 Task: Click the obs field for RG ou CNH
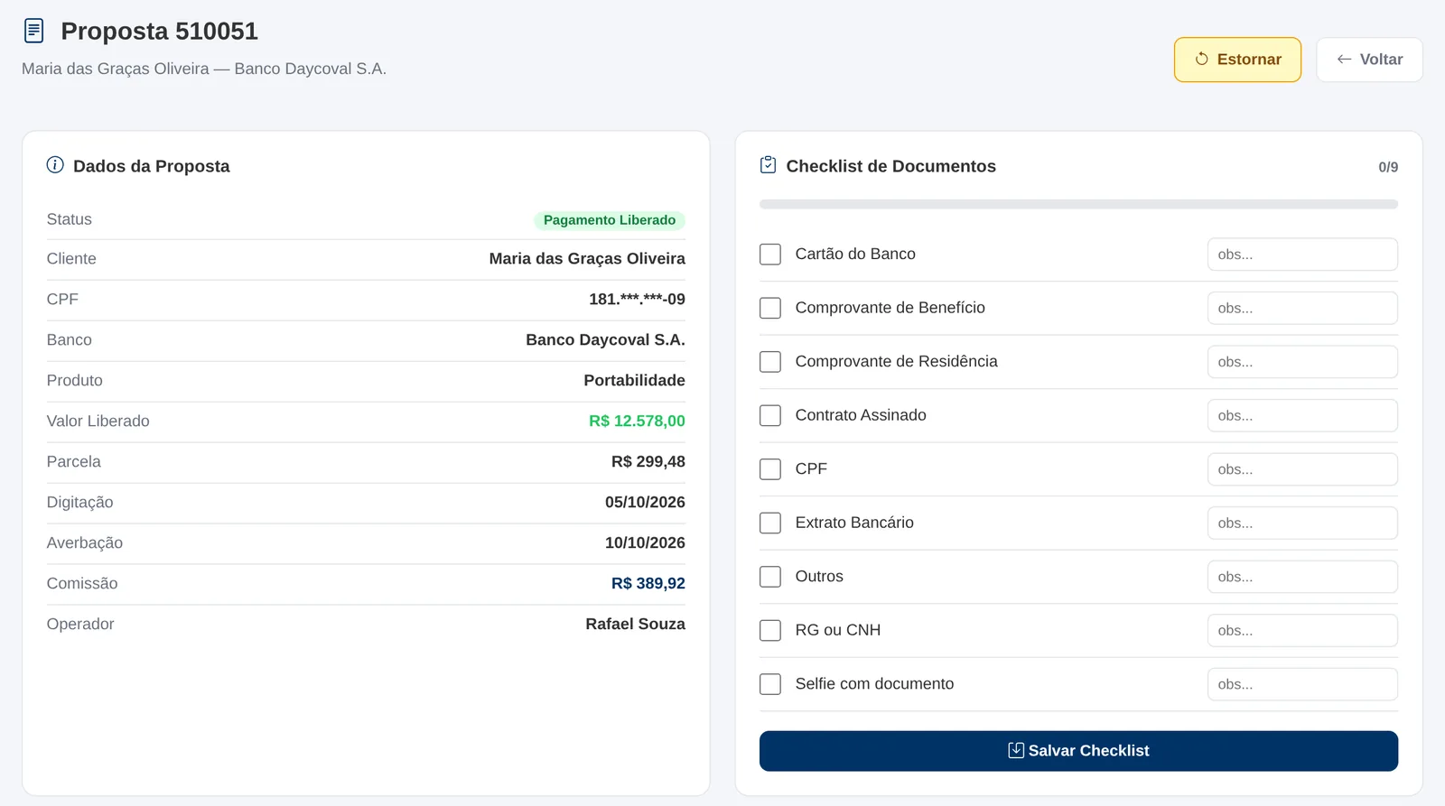click(x=1302, y=630)
